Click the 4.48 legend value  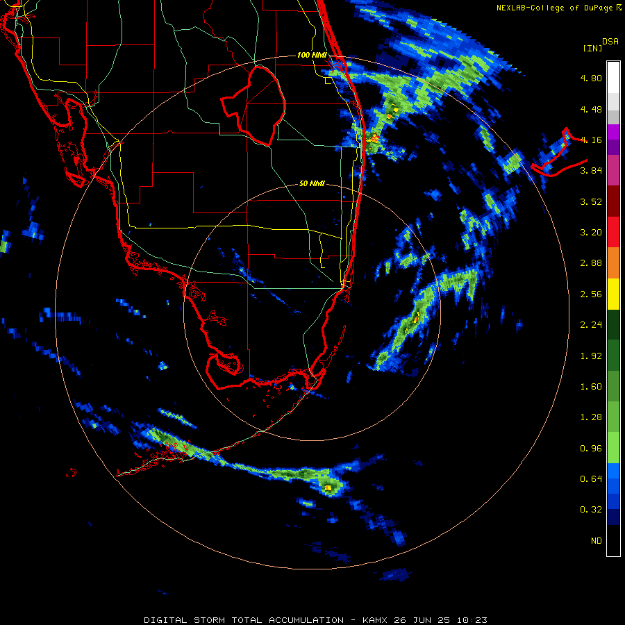pyautogui.click(x=591, y=109)
